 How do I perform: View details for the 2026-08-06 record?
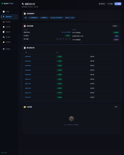click(92, 61)
